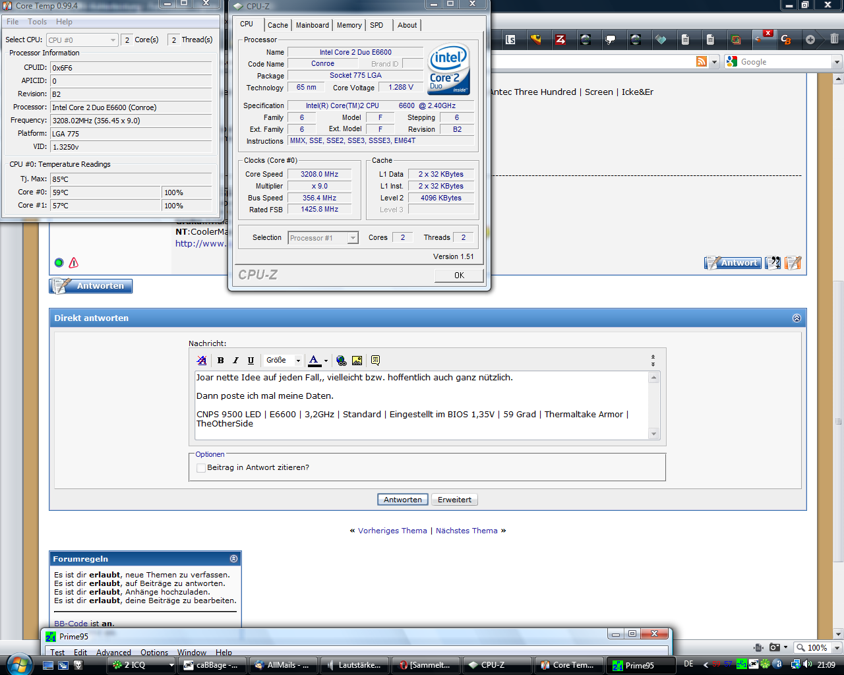Screen dimensions: 844x675
Task: Switch to Memory tab in CPU-Z
Action: [x=349, y=25]
